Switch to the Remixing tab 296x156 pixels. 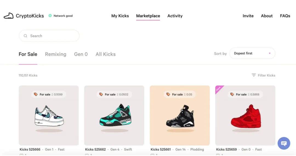click(x=56, y=54)
